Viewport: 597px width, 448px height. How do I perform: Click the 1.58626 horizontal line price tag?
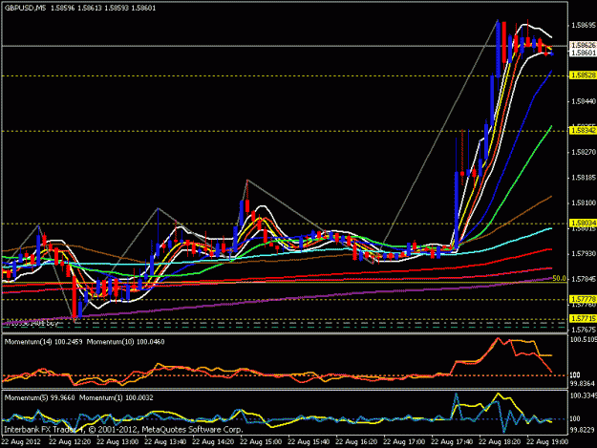583,45
